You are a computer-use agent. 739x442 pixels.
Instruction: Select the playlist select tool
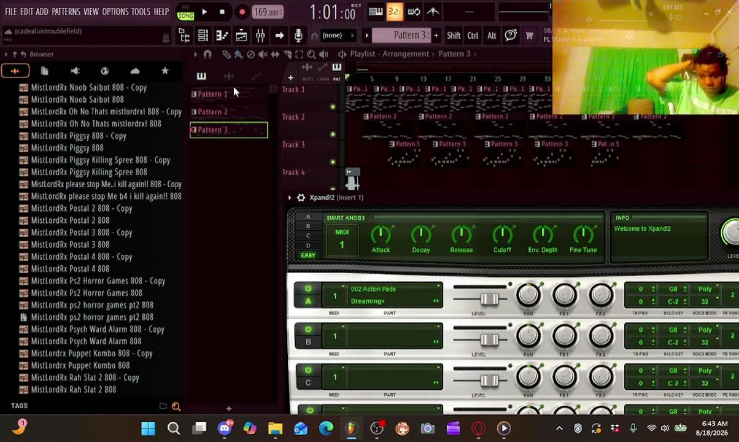coord(299,54)
